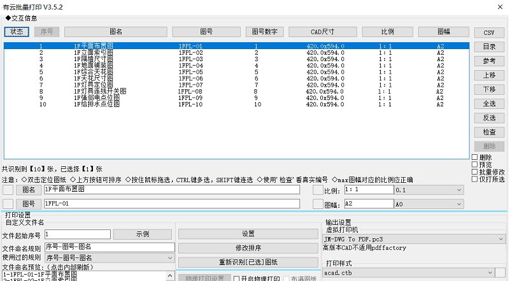512x281 pixels.
Task: Enable the 删除 checkbox
Action: point(475,157)
